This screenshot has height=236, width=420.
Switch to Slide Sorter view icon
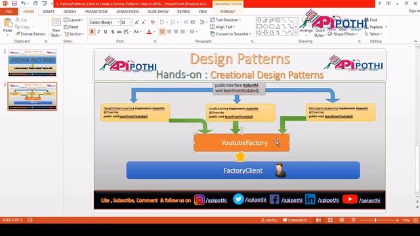[330, 220]
